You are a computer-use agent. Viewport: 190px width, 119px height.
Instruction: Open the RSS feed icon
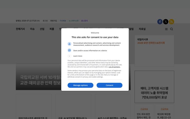tap(172, 22)
